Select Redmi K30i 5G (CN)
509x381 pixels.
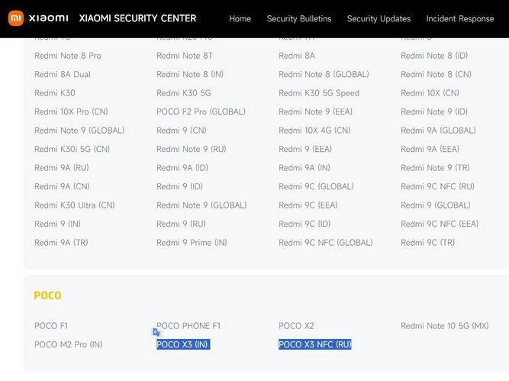pyautogui.click(x=72, y=149)
